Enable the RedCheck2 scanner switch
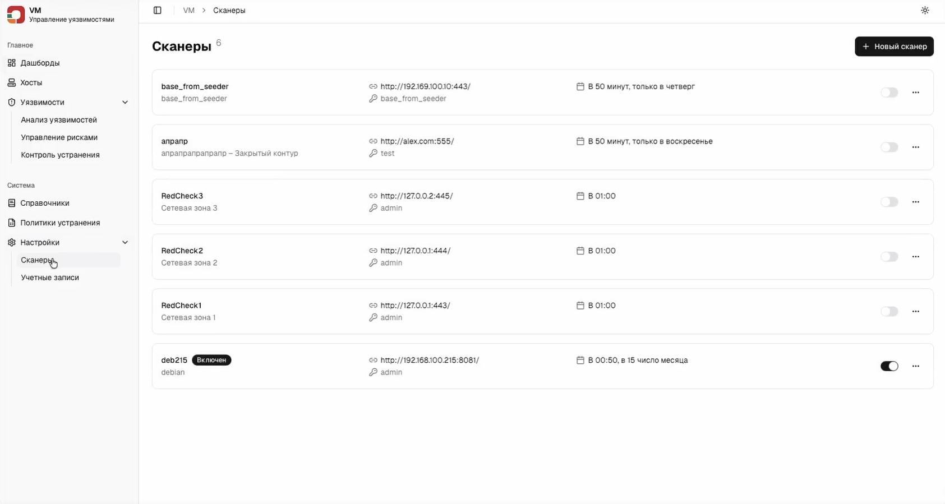 tap(889, 257)
